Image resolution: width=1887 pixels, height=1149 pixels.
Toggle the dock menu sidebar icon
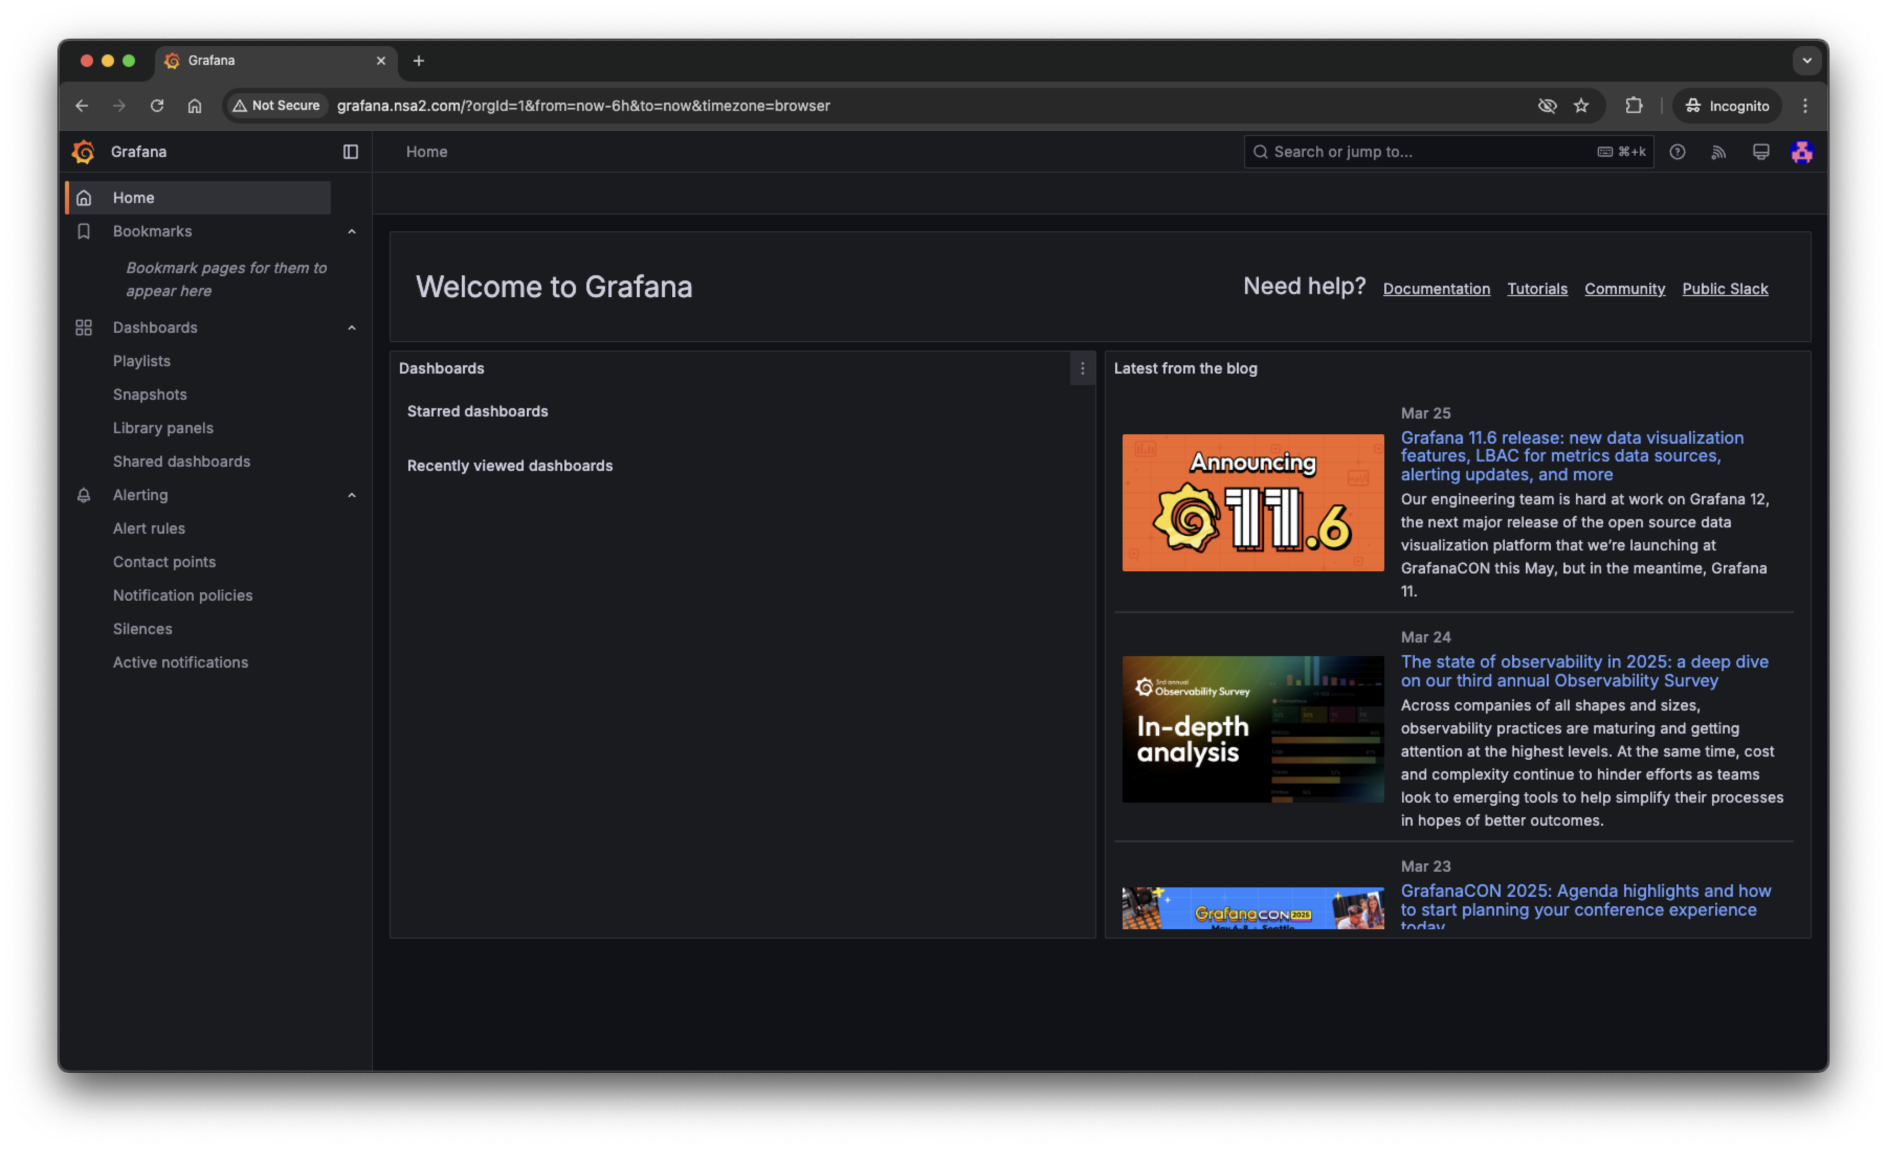point(350,152)
